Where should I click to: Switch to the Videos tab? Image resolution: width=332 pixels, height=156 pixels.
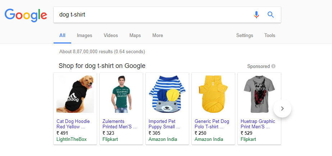[111, 36]
